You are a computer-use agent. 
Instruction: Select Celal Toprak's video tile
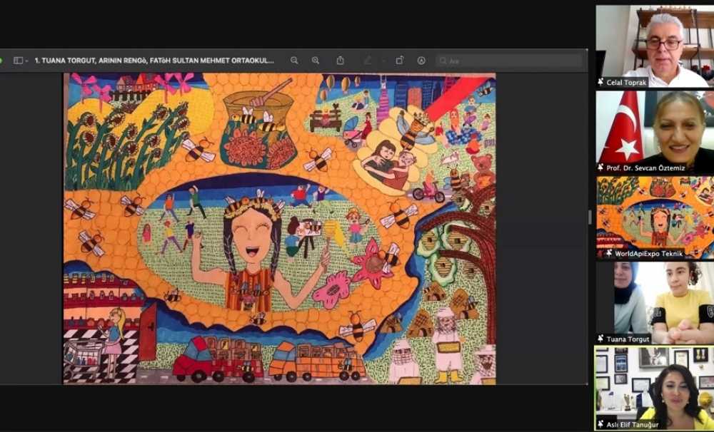click(655, 46)
